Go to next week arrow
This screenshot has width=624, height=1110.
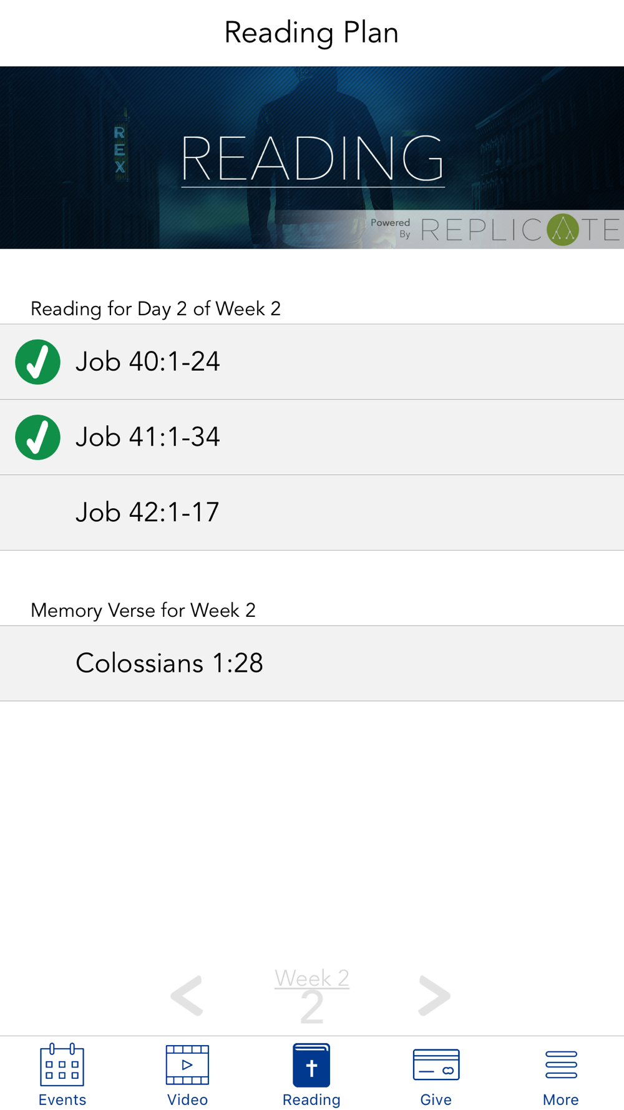[434, 995]
